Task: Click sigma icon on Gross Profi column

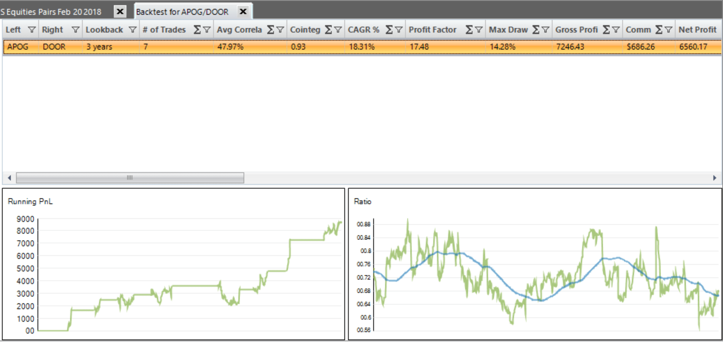Action: click(606, 30)
